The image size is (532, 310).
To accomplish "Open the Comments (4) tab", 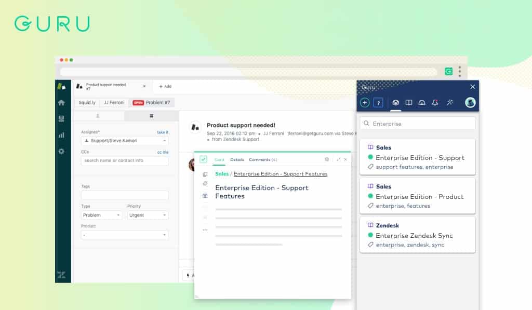I will click(263, 159).
